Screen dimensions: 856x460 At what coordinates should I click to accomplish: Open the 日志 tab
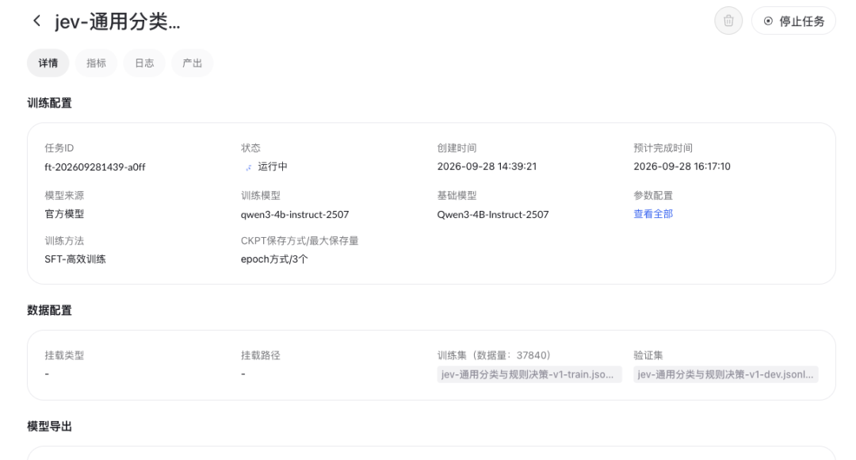click(144, 63)
